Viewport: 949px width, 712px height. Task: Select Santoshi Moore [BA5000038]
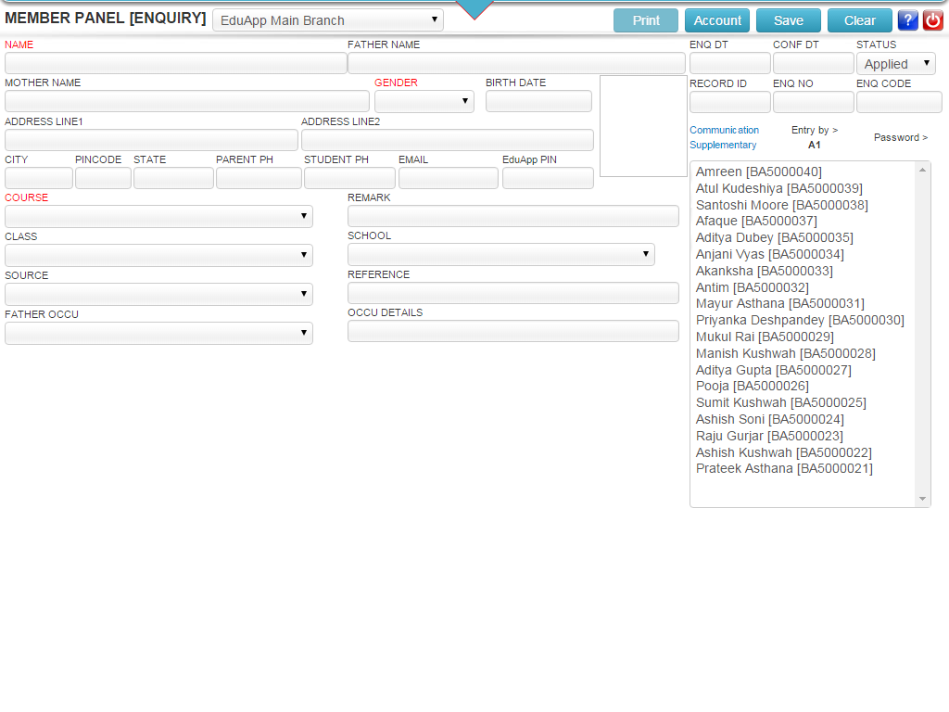tap(782, 205)
